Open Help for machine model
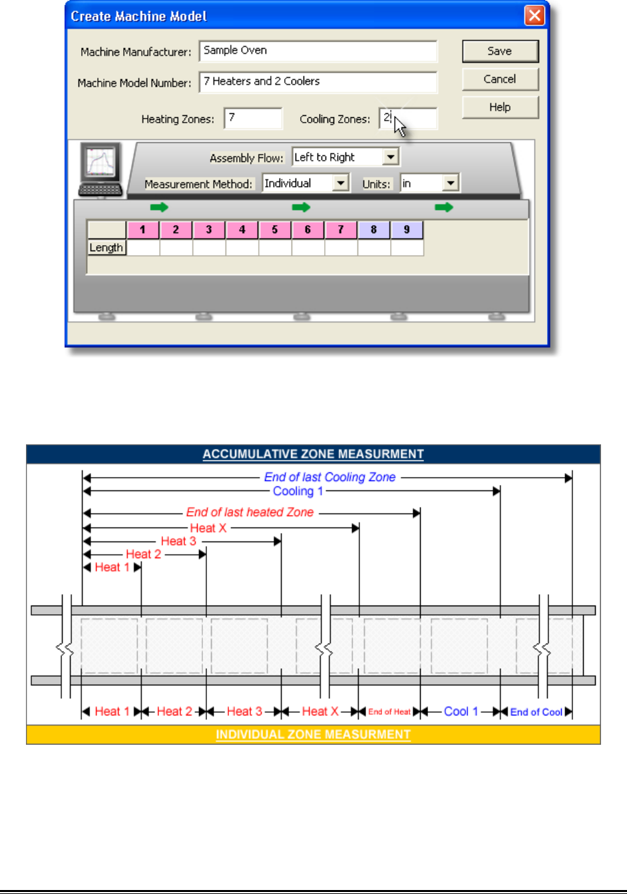Screen dimensions: 627x894 [500, 107]
